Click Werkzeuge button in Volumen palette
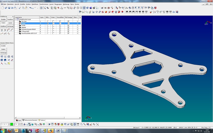This screenshot has height=133, width=213. pyautogui.click(x=3, y=53)
